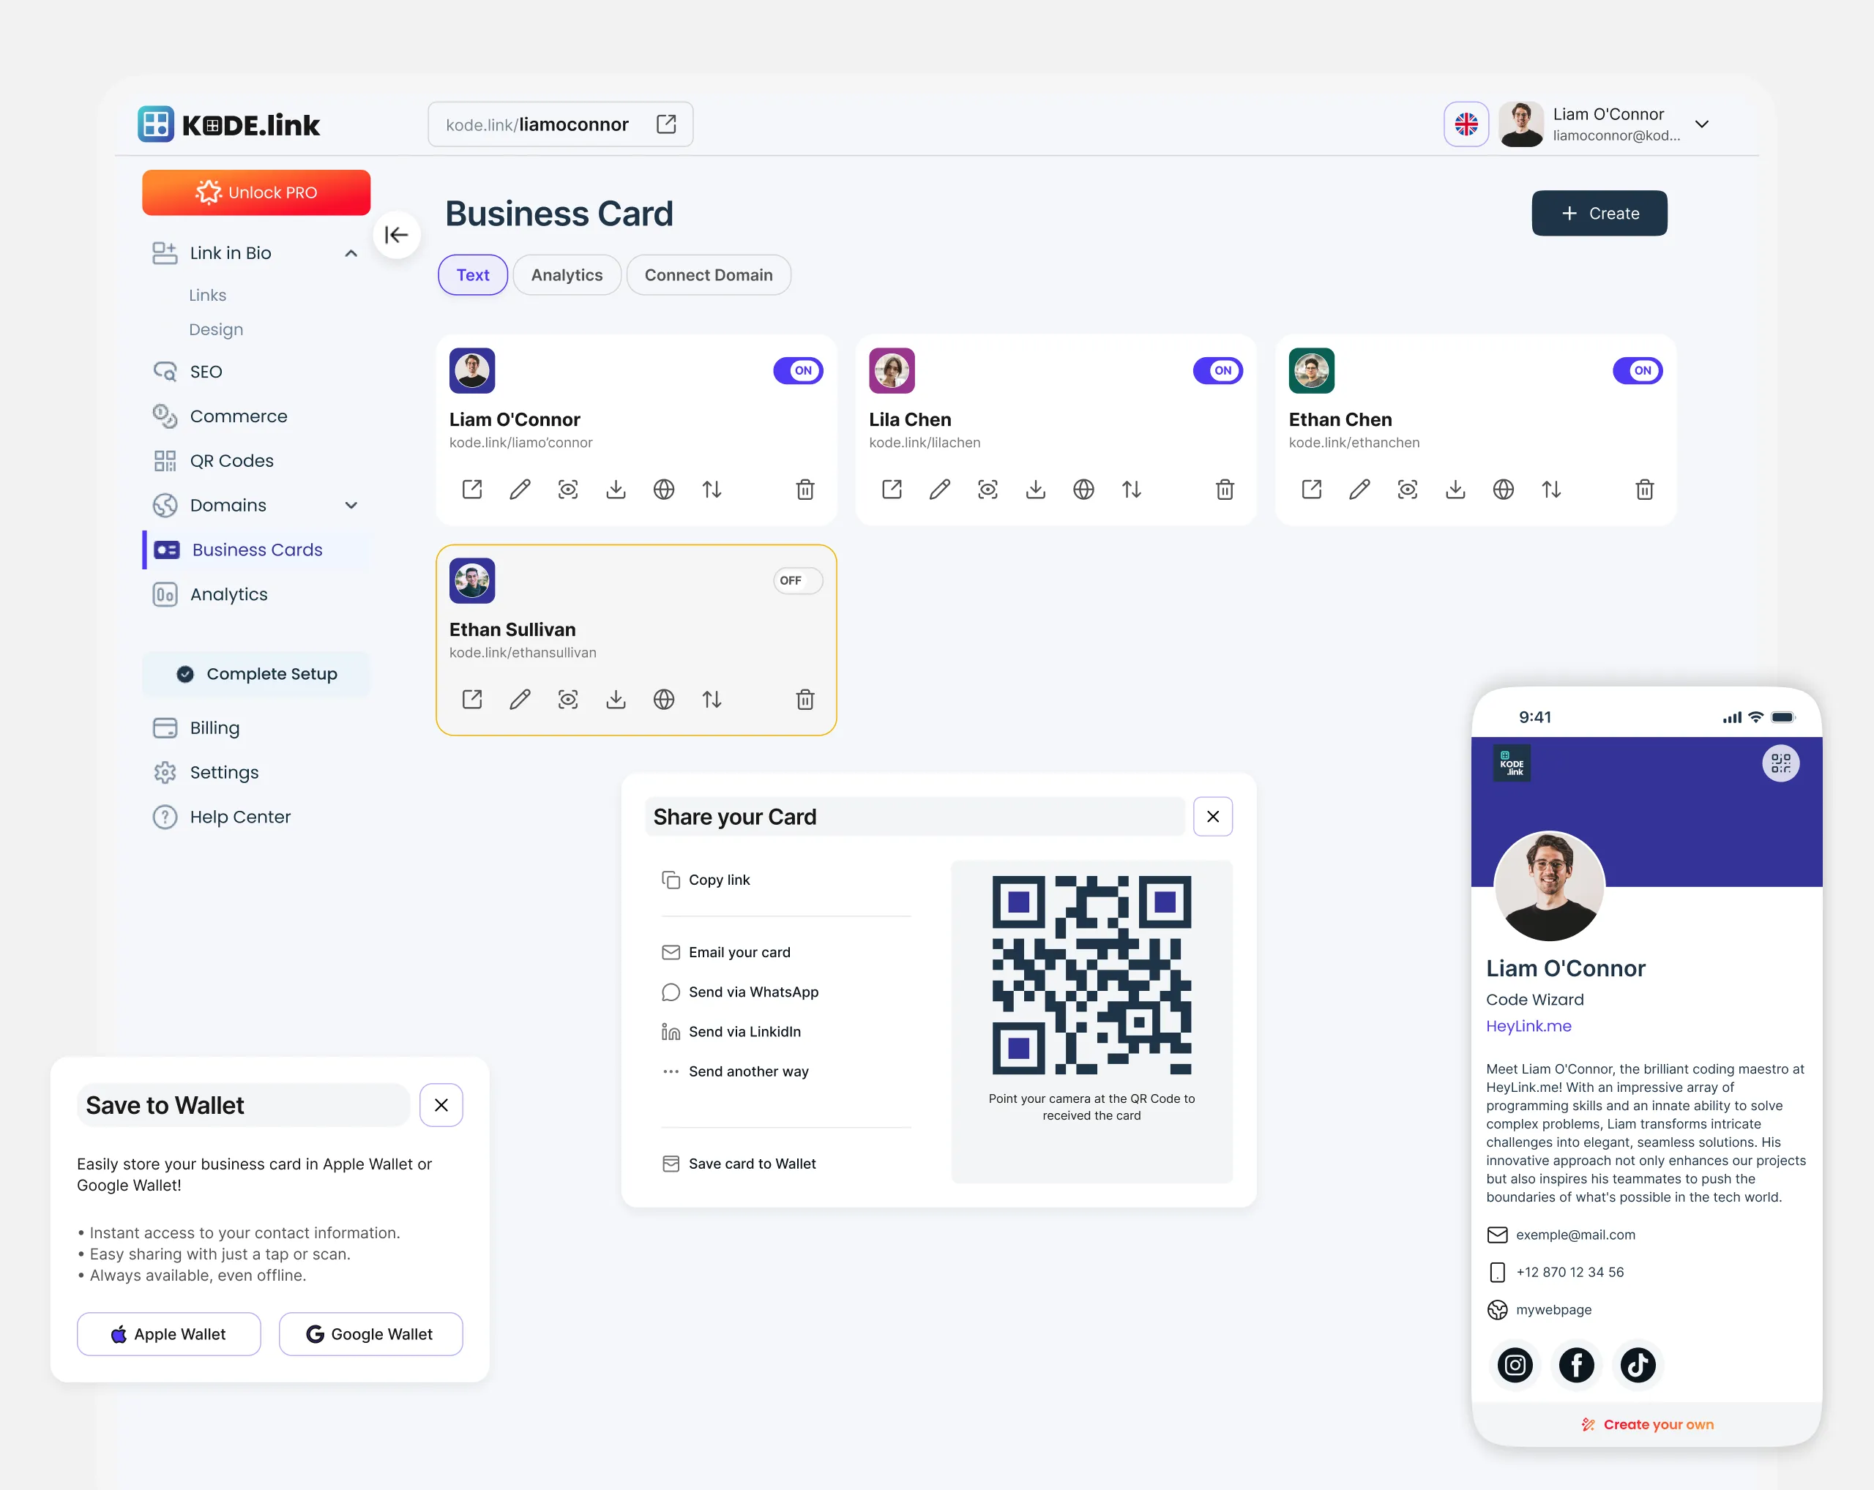Edit Ethan Sullivan card pencil icon
The width and height of the screenshot is (1874, 1490).
[520, 700]
